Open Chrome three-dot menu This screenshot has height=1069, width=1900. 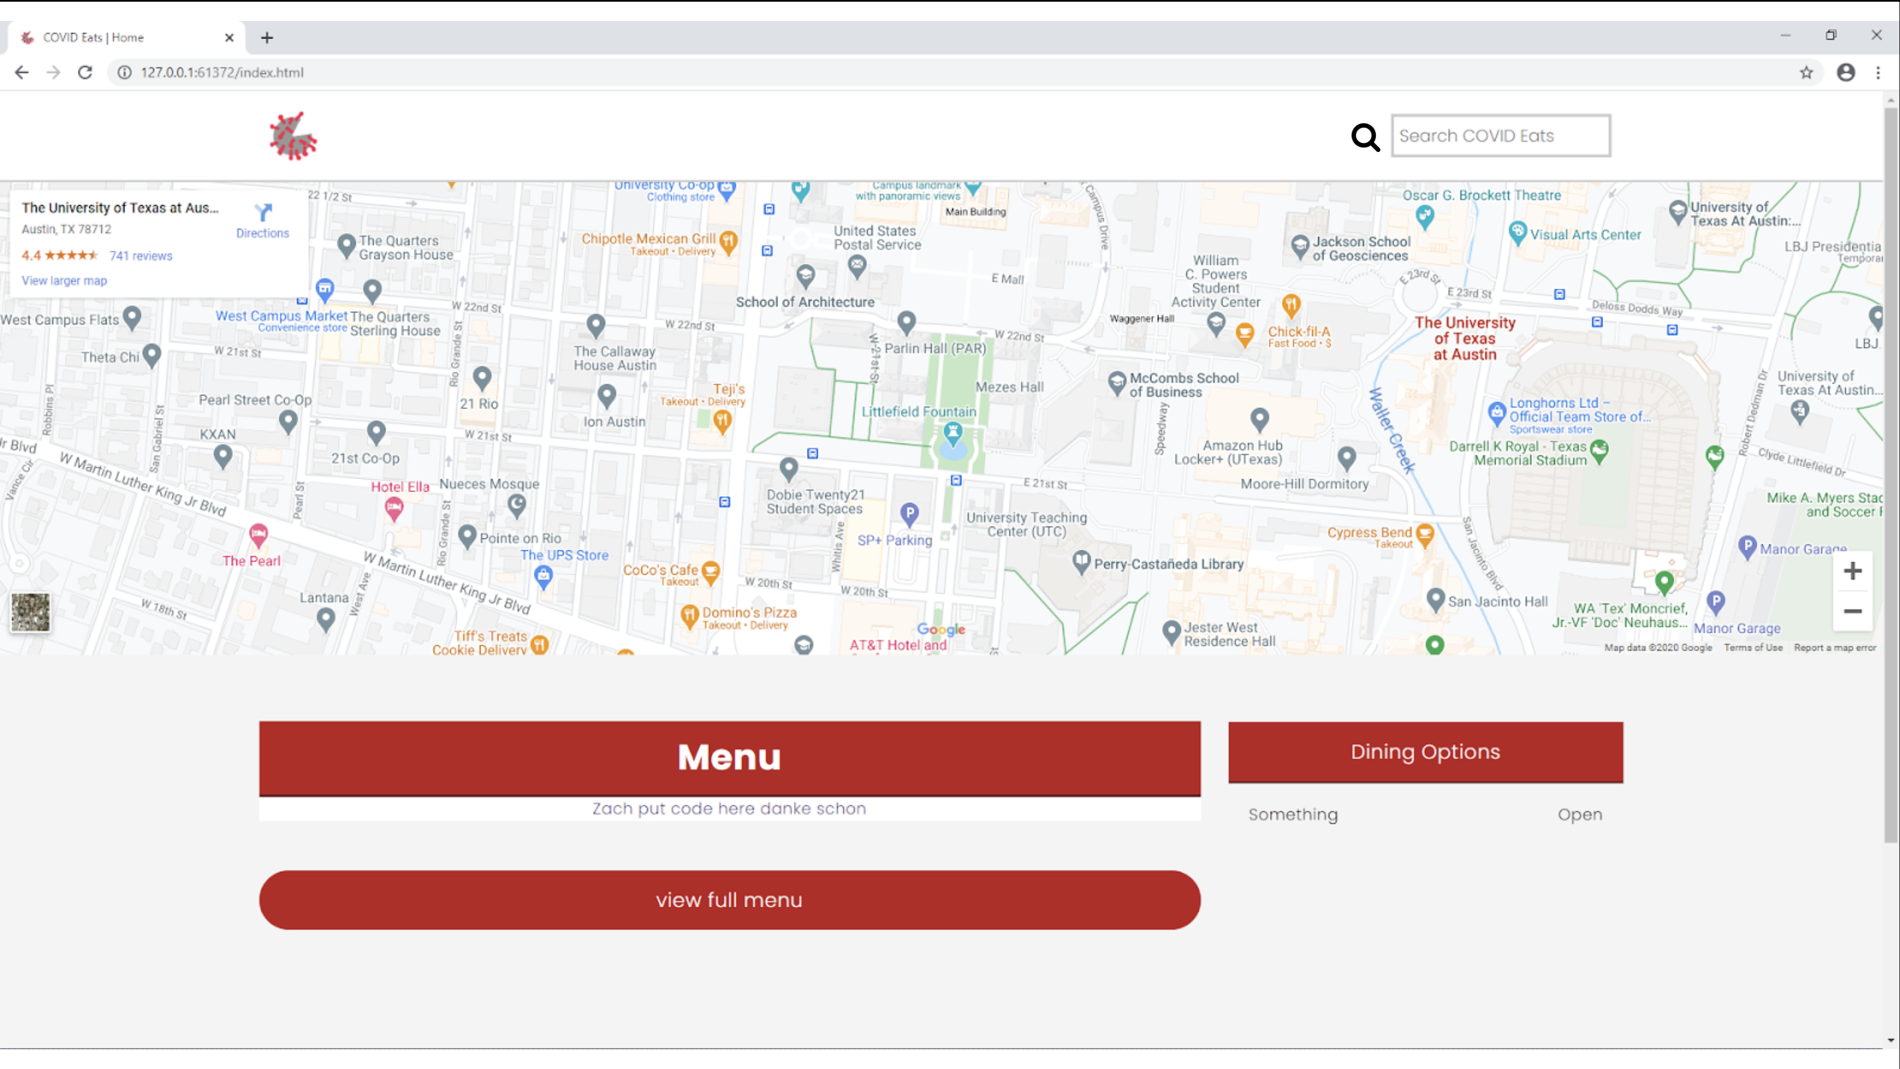(x=1878, y=72)
